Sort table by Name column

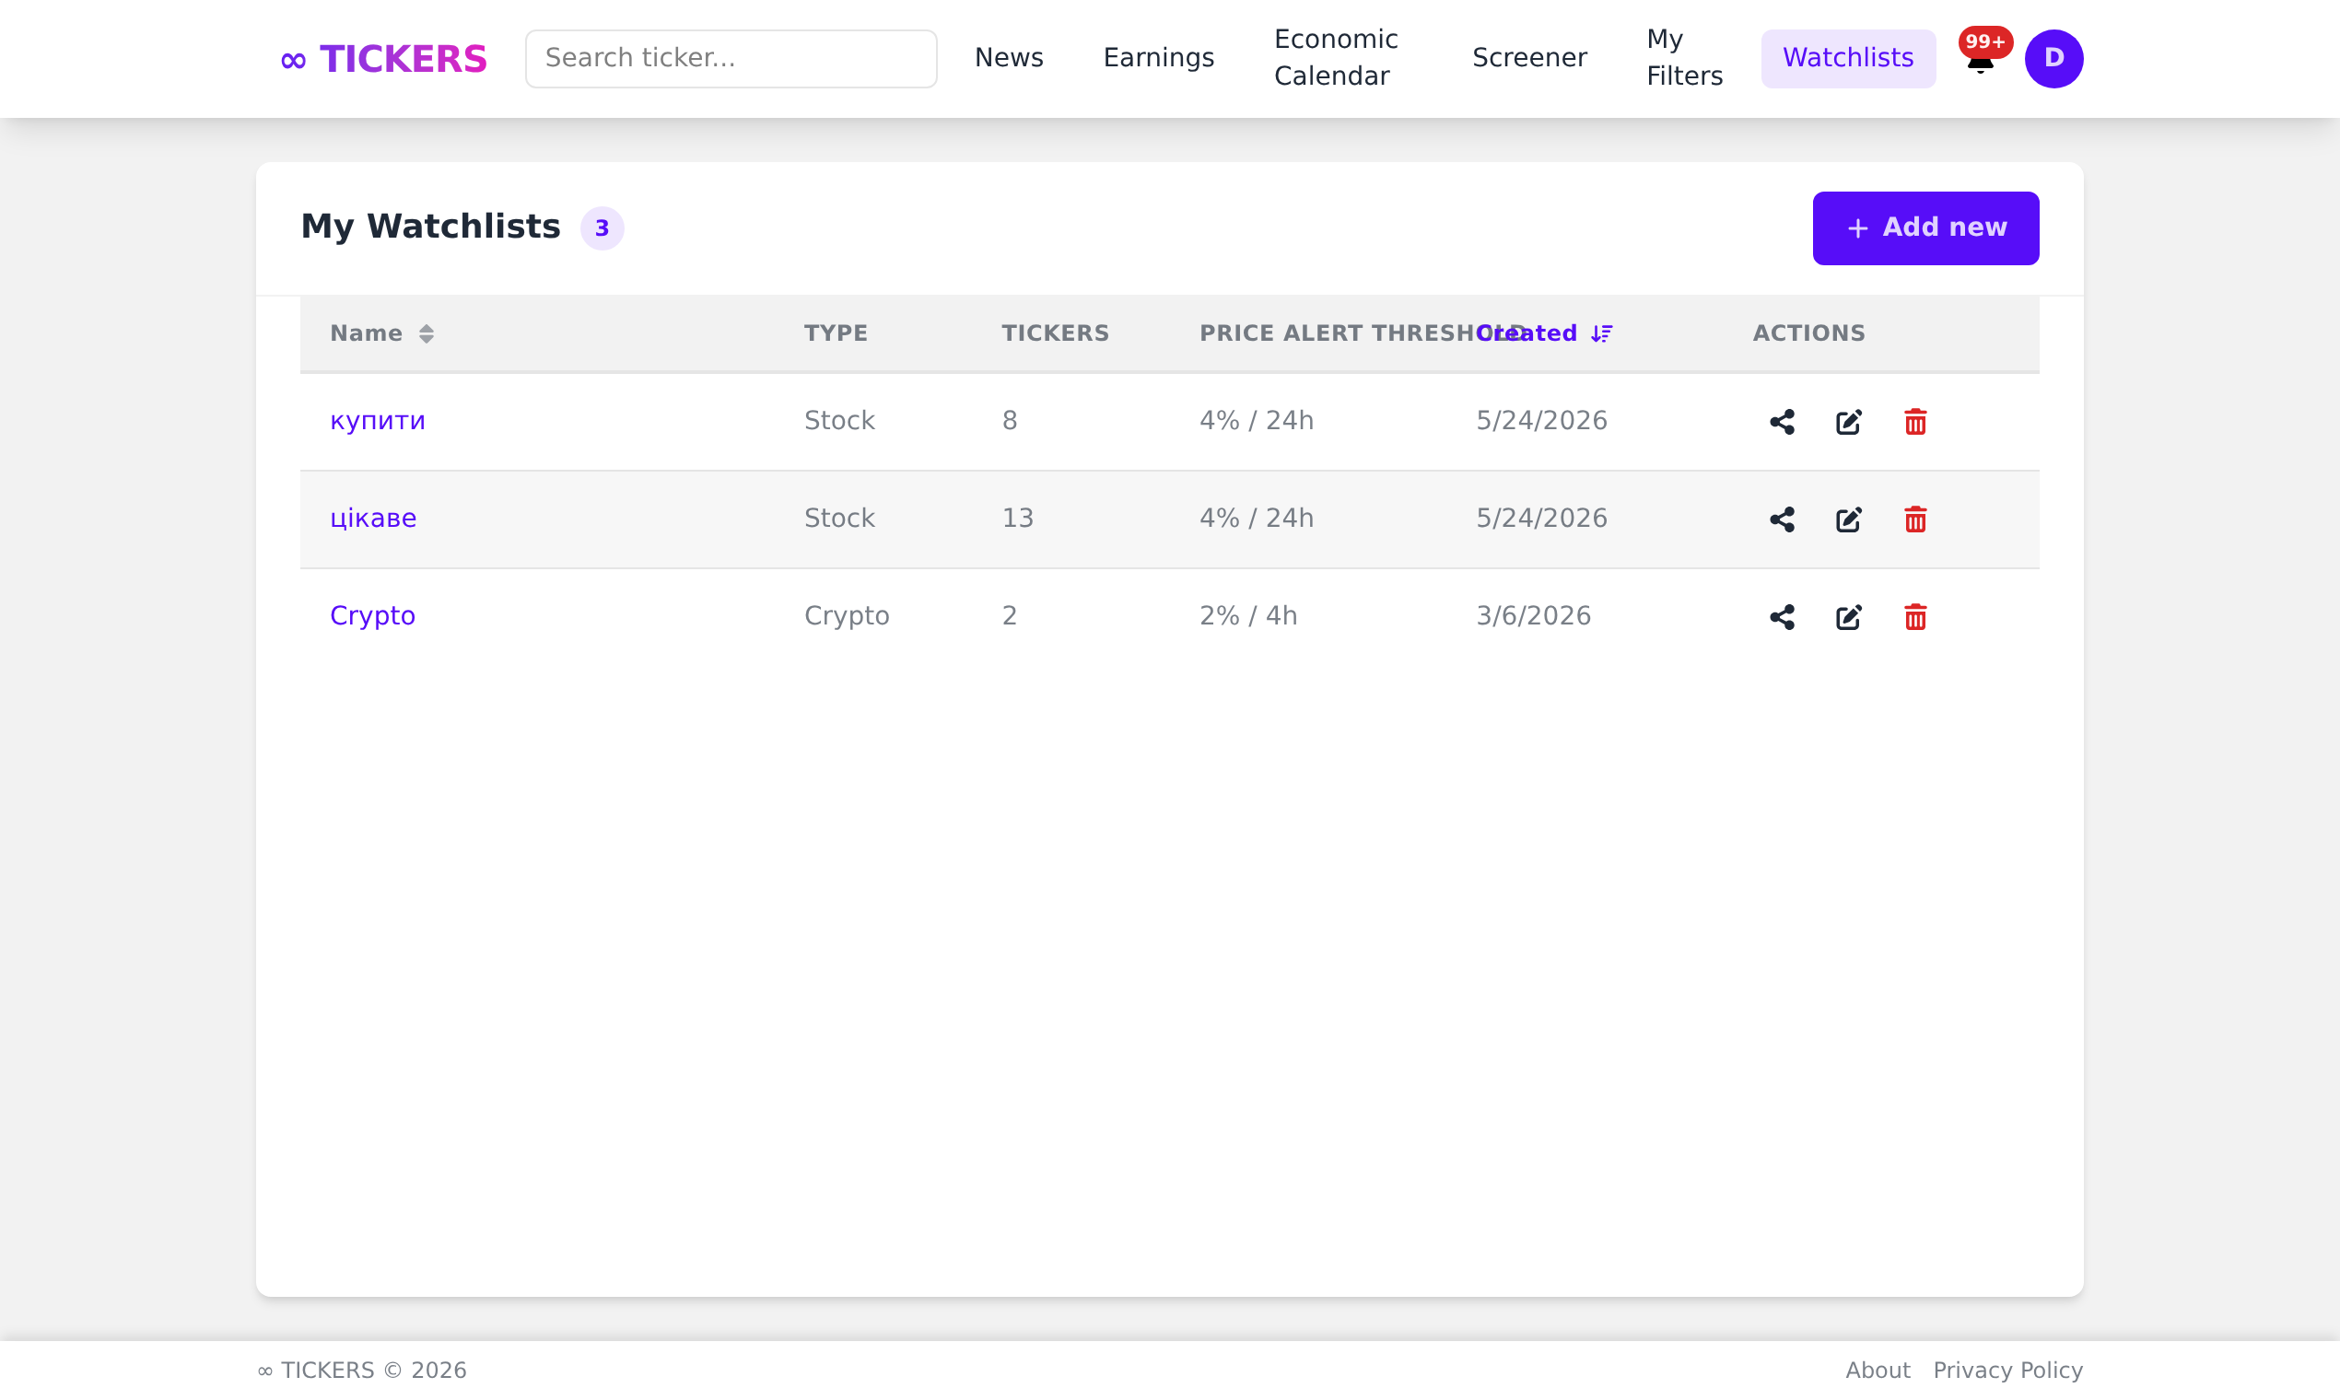click(x=382, y=333)
